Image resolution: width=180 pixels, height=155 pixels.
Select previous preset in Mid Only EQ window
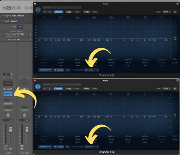[x=45, y=12]
